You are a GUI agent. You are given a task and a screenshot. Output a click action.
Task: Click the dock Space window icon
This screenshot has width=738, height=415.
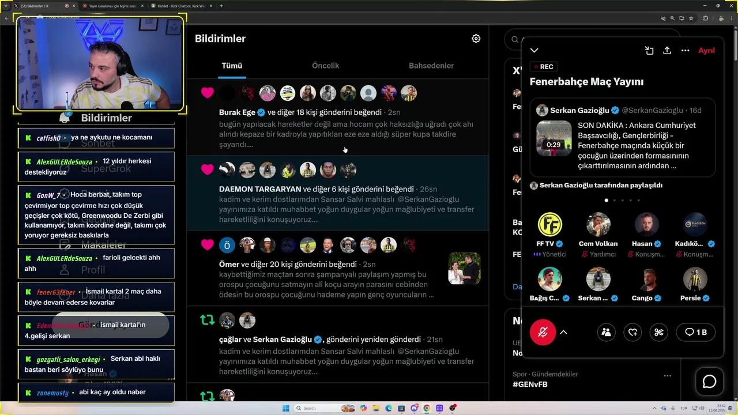pos(649,51)
